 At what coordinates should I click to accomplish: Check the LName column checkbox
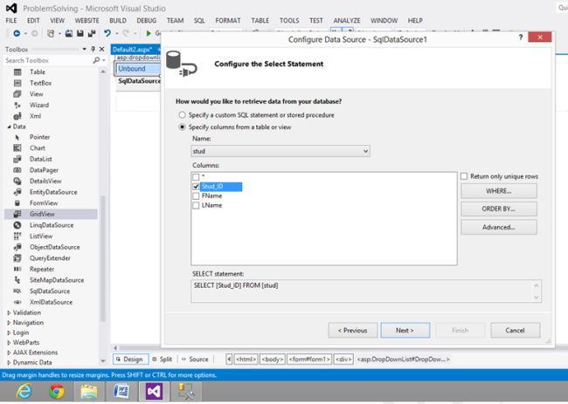point(196,205)
